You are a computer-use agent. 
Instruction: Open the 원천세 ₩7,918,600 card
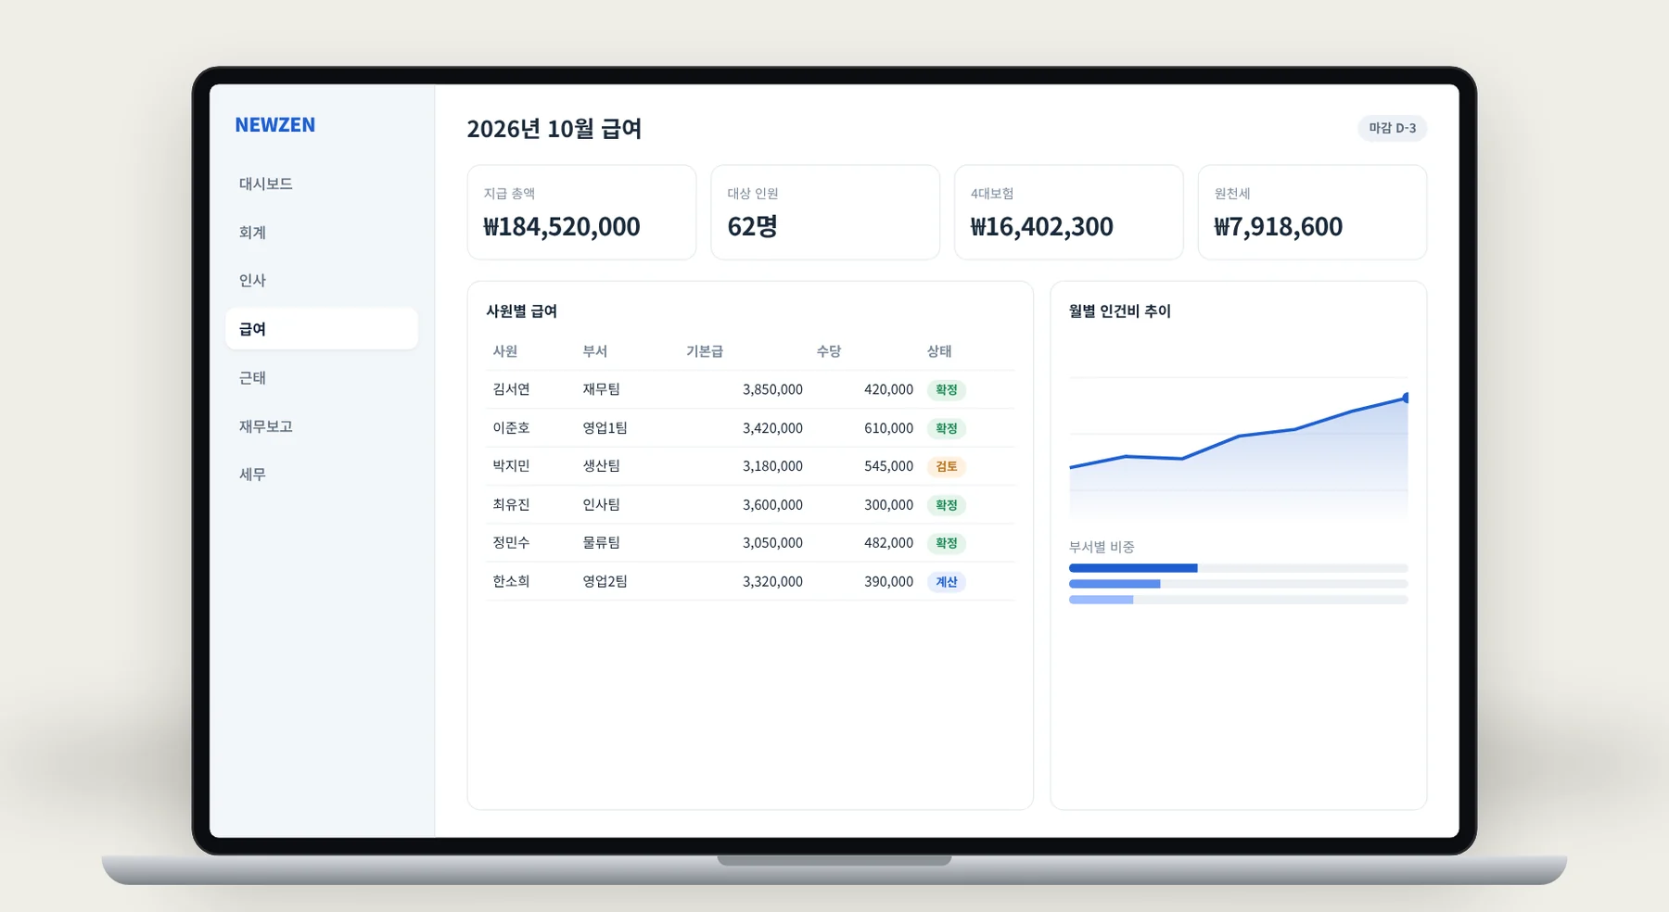[1312, 212]
